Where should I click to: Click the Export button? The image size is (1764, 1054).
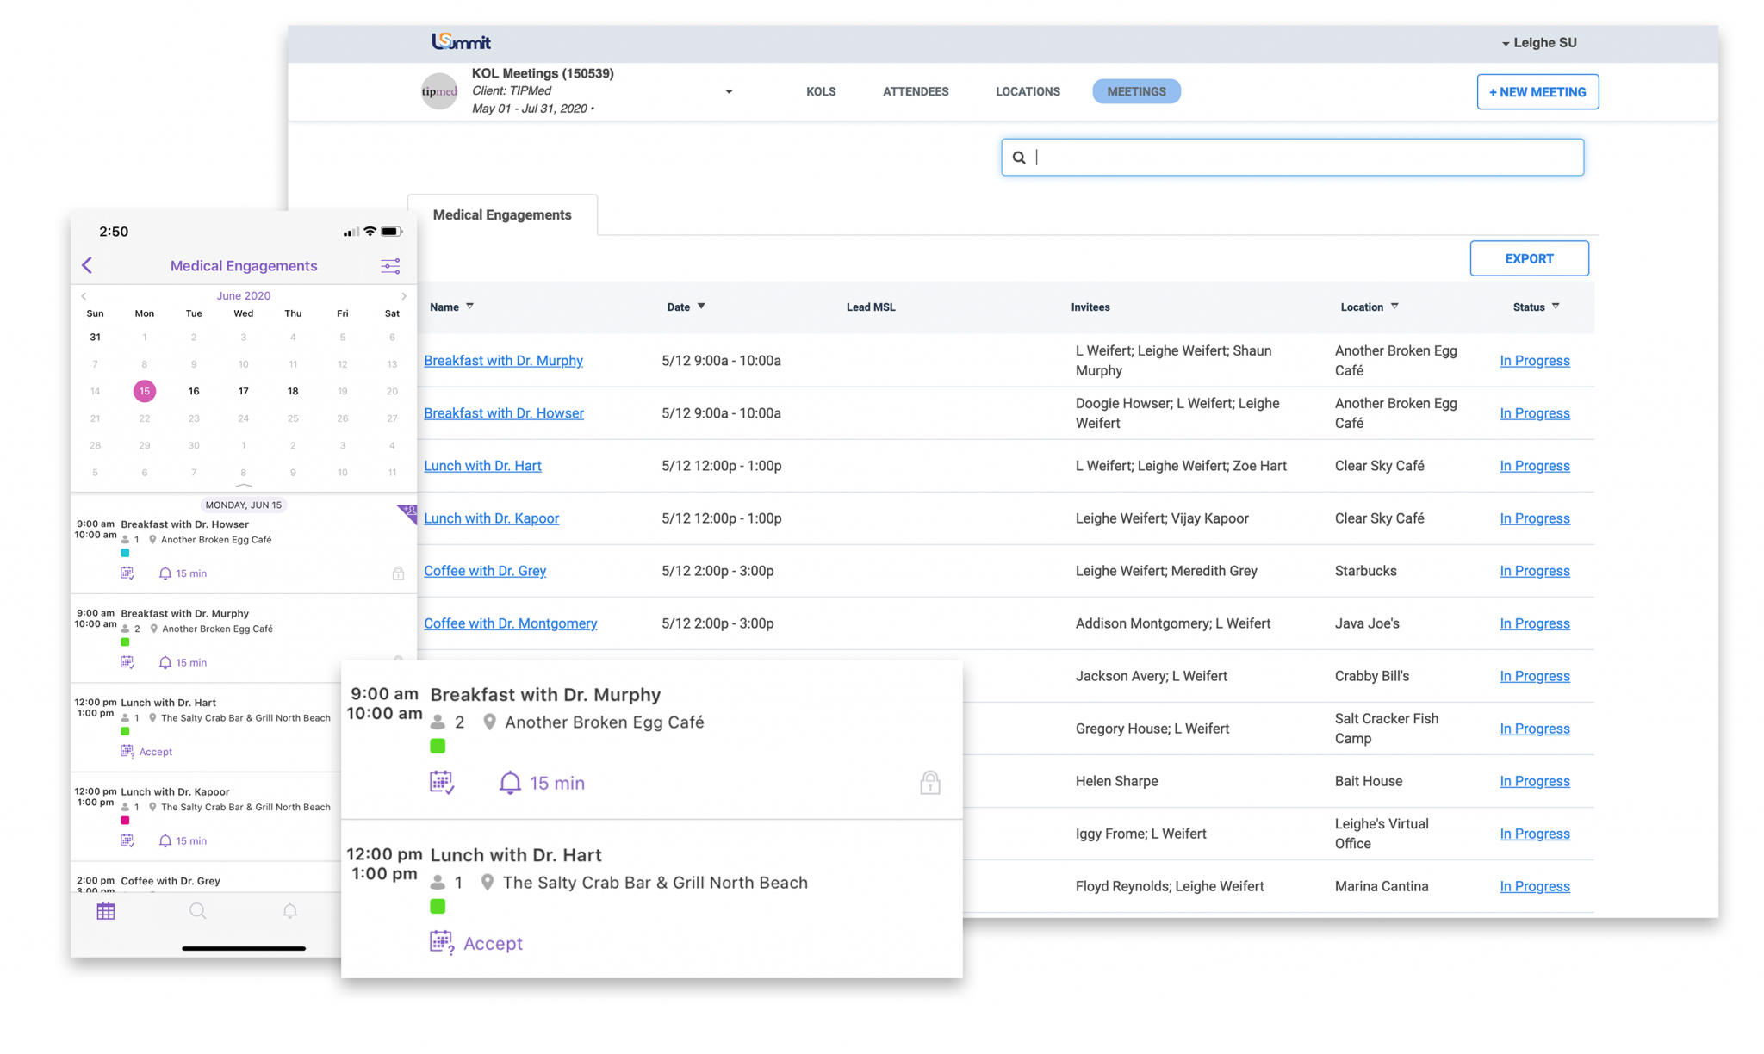(1530, 258)
